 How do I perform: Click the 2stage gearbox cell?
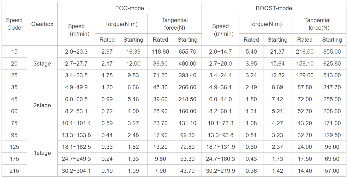point(42,105)
